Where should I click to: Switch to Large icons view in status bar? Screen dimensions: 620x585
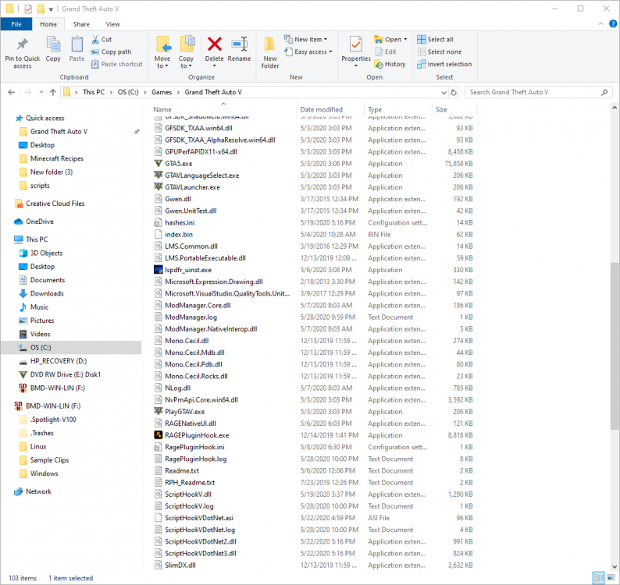coord(611,577)
